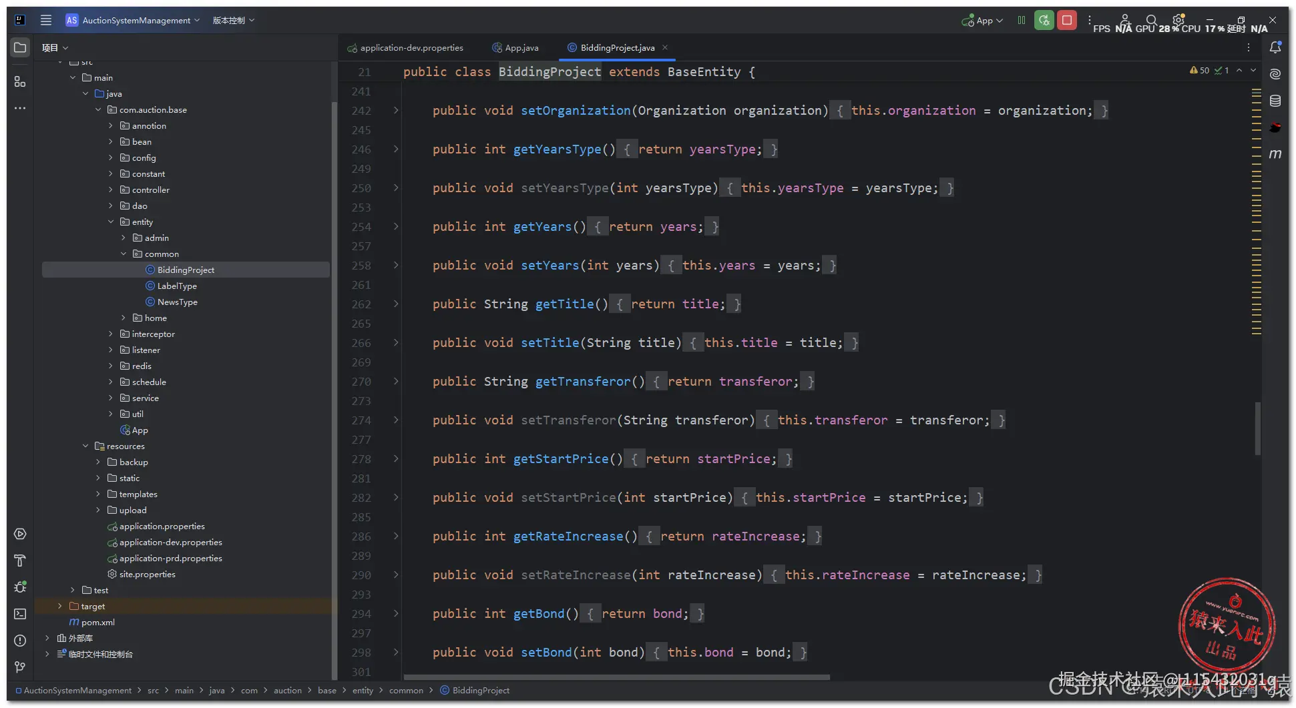Click the 'src' breadcrumb

153,690
